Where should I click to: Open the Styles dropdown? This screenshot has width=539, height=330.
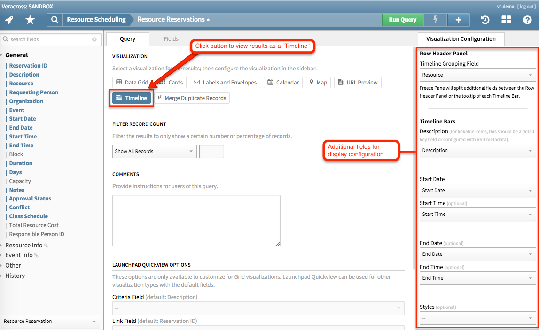[x=477, y=318]
